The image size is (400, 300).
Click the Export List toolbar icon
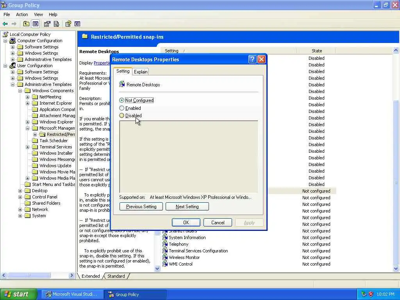click(x=56, y=24)
